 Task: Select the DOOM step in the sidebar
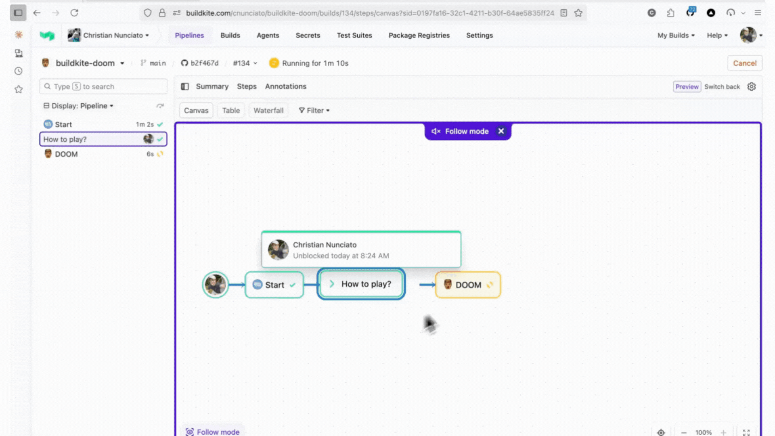click(x=66, y=154)
